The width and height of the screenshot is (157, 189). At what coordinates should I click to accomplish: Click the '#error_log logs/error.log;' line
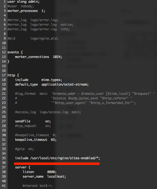pyautogui.click(x=33, y=20)
